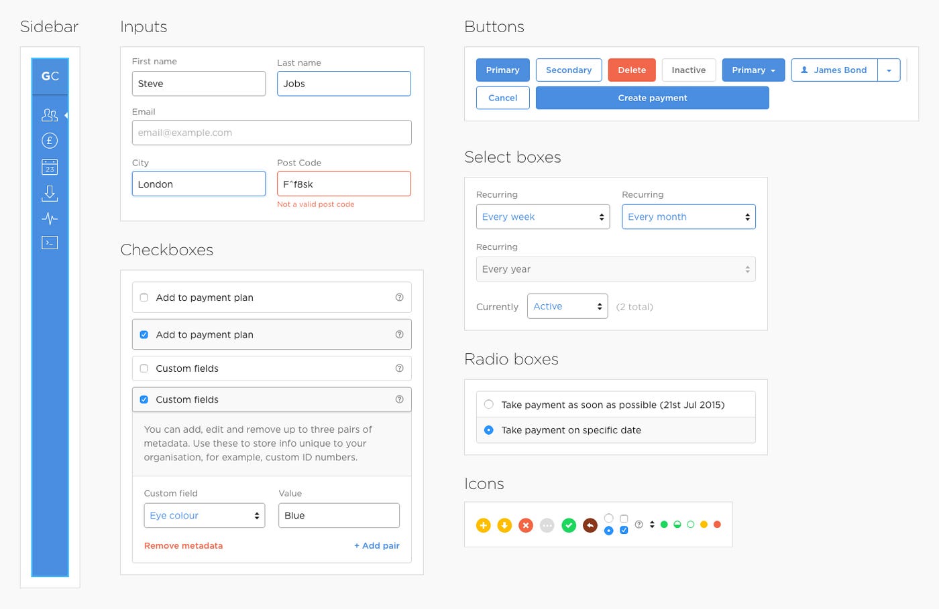
Task: Open the dropdown arrow next to James Bond
Action: tap(889, 70)
